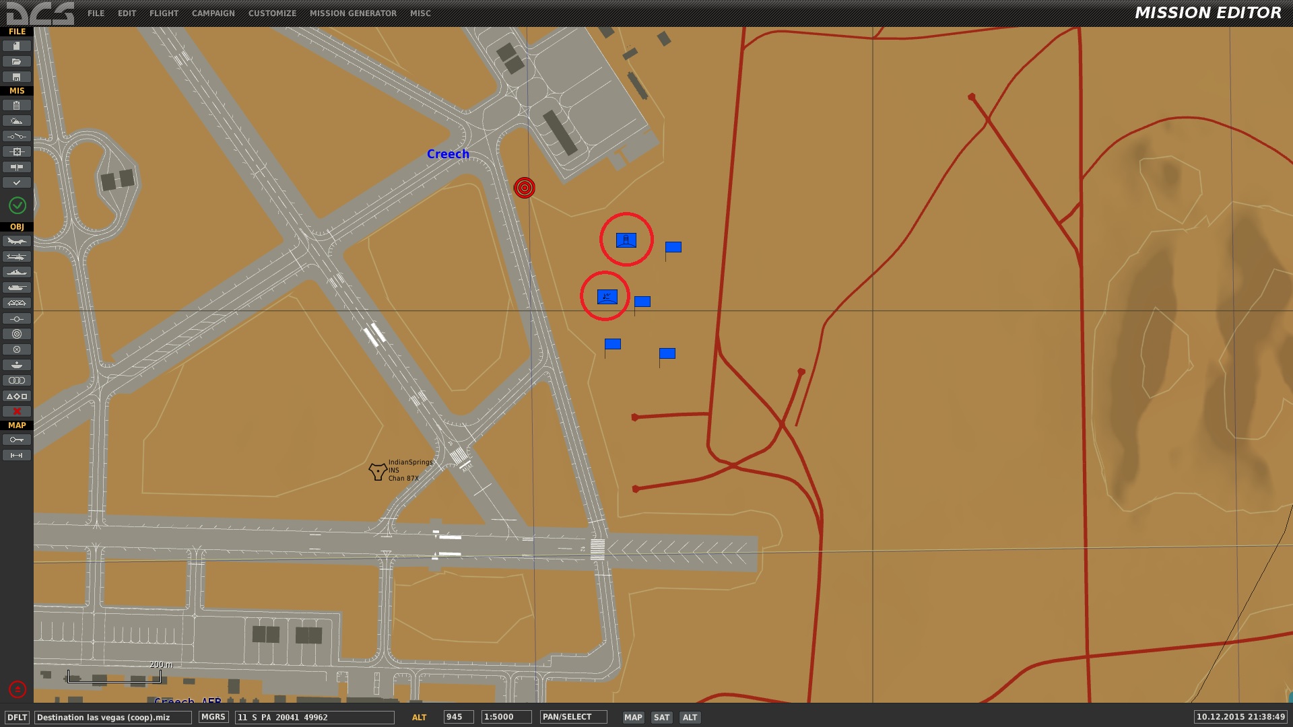Select the red bullseye target marker on map
1293x727 pixels.
click(x=525, y=188)
